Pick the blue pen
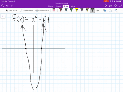The image size is (123, 92). coord(66,9)
